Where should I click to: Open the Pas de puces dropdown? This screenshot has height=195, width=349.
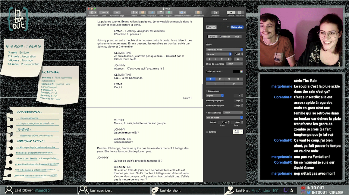tap(224, 118)
